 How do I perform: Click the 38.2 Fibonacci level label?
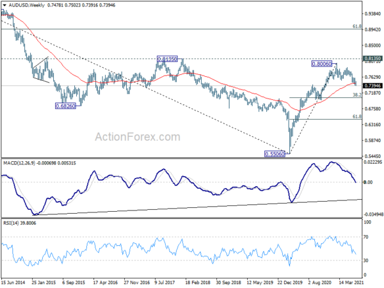(357, 95)
